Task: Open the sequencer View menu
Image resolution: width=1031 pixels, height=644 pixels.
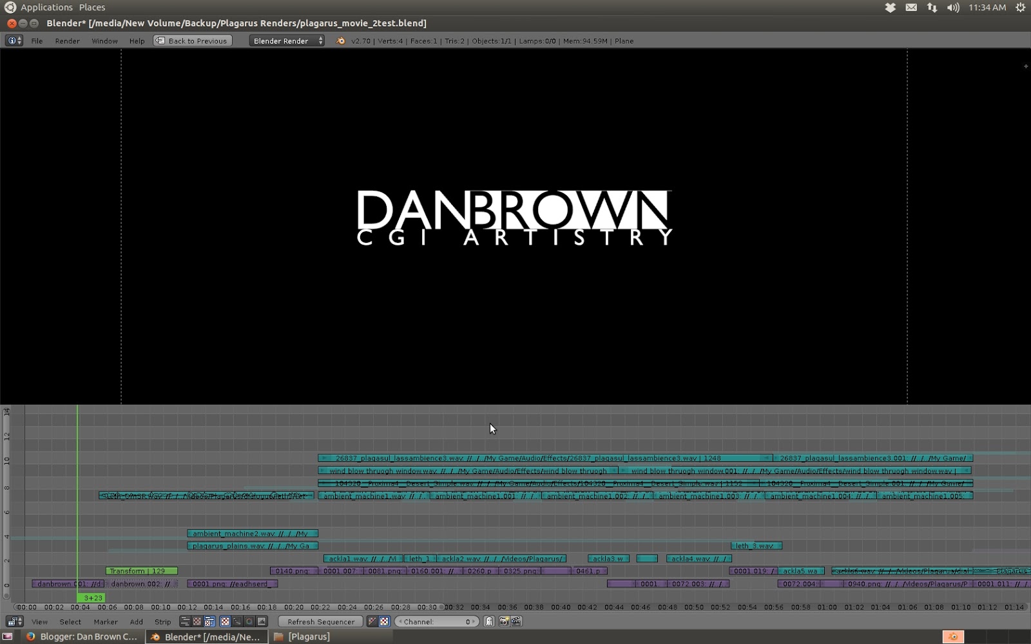Action: tap(39, 621)
